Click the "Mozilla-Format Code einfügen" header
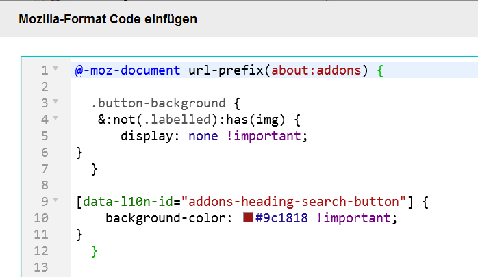This screenshot has height=277, width=478. click(108, 19)
